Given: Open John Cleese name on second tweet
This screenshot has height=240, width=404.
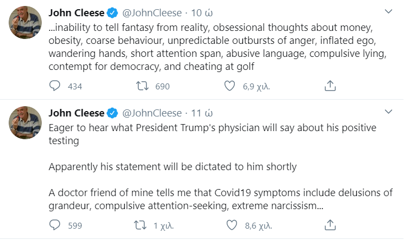Looking at the screenshot, I should point(76,113).
